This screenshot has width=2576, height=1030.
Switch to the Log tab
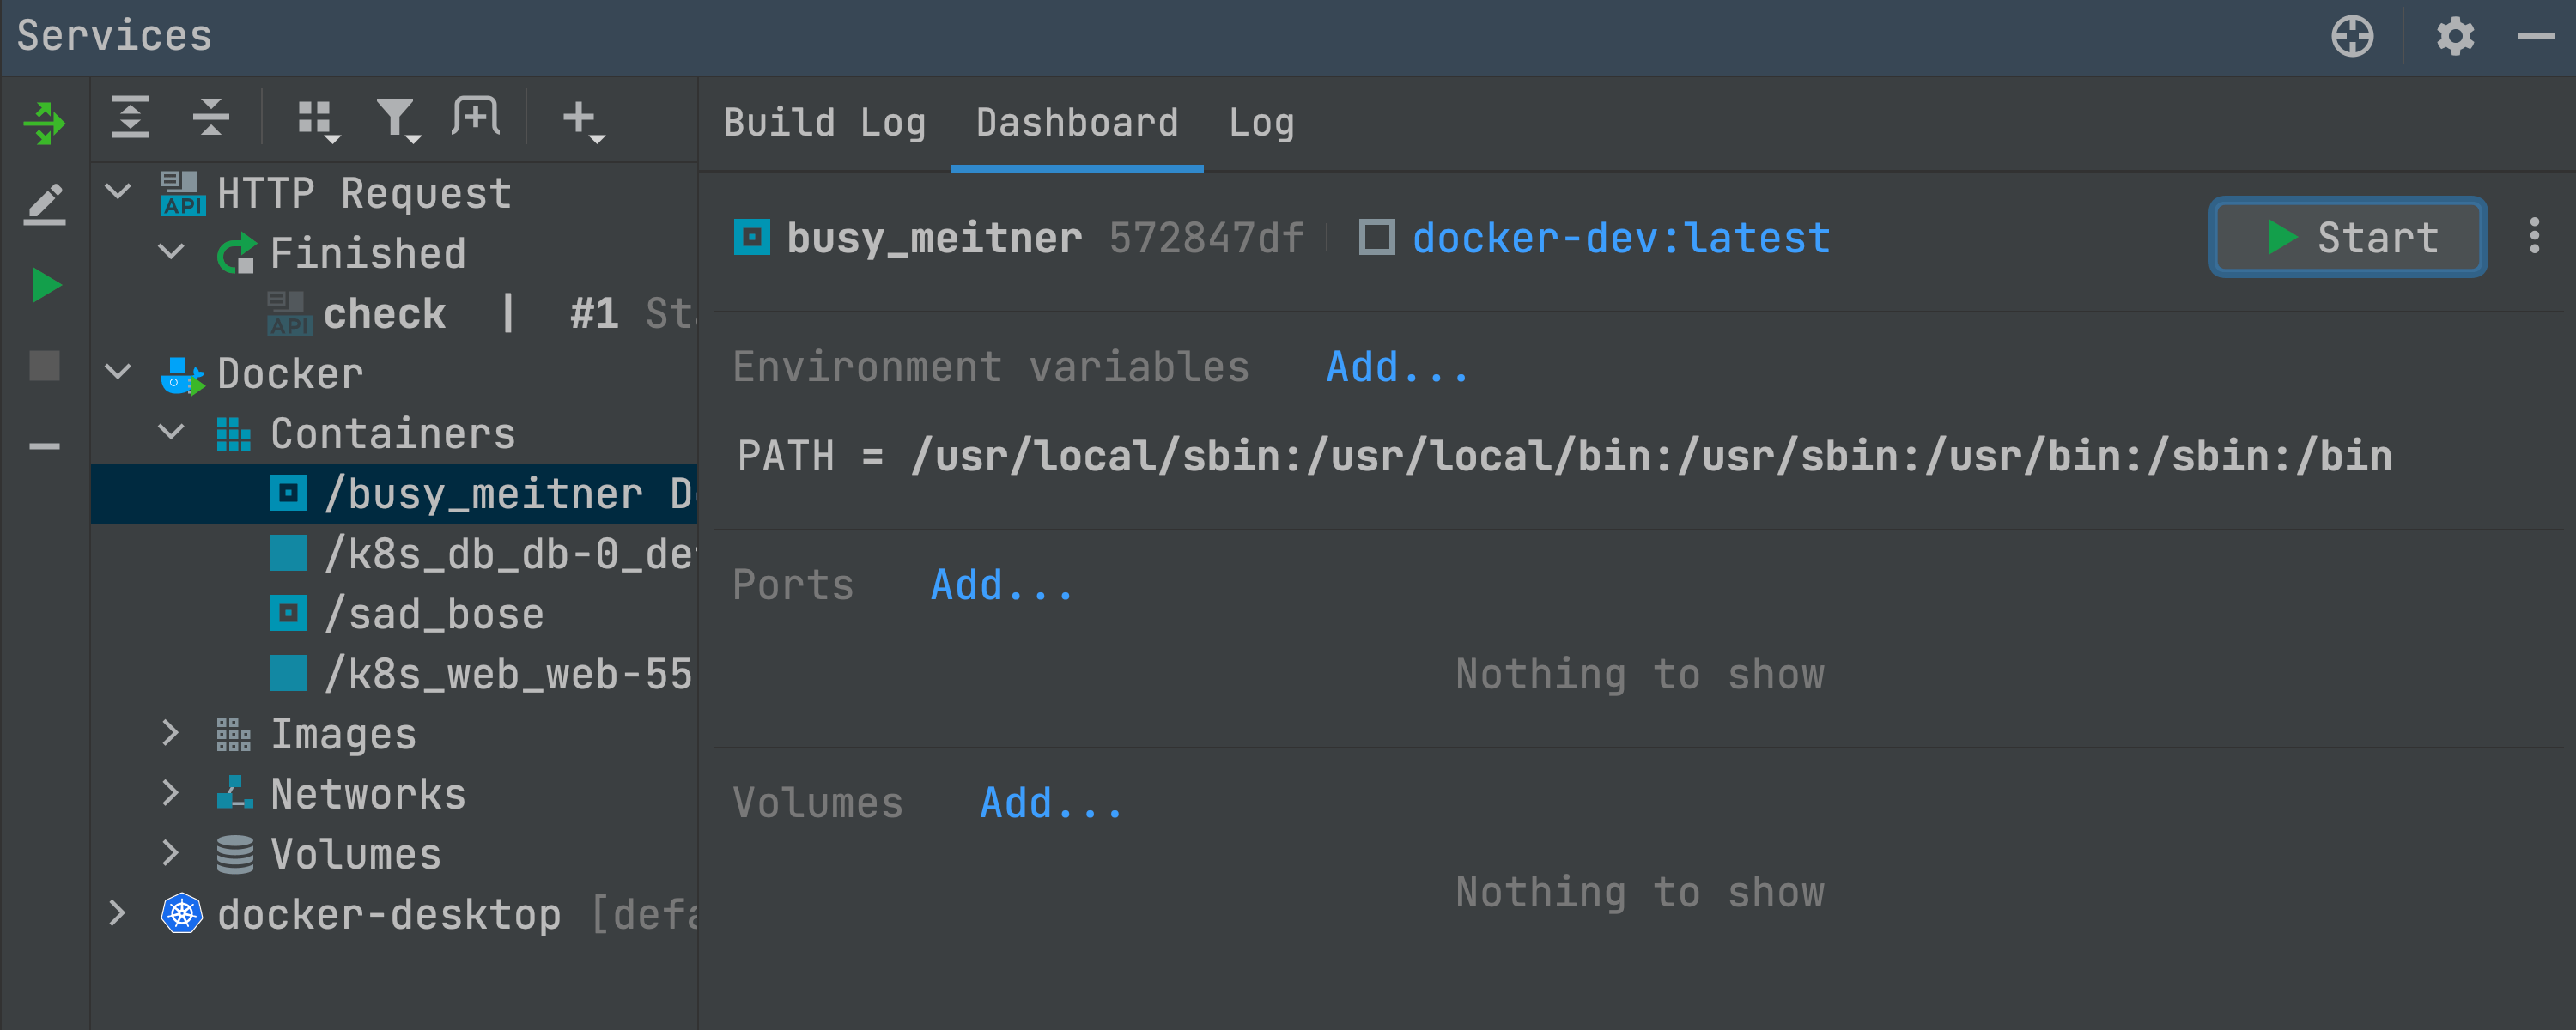(1260, 123)
